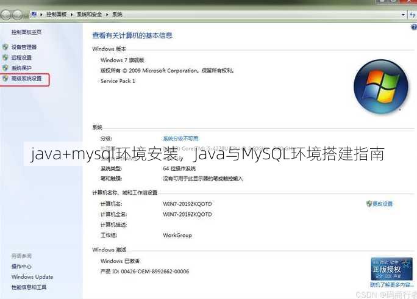The width and height of the screenshot is (417, 299).
Task: Click heading 查看有关计算机的基本信息
Action: pyautogui.click(x=132, y=35)
